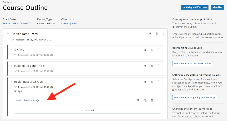Viewport: 227px width, 121px height.
Task: Configure the Health Resources Quiz subsection
Action: click(145, 82)
